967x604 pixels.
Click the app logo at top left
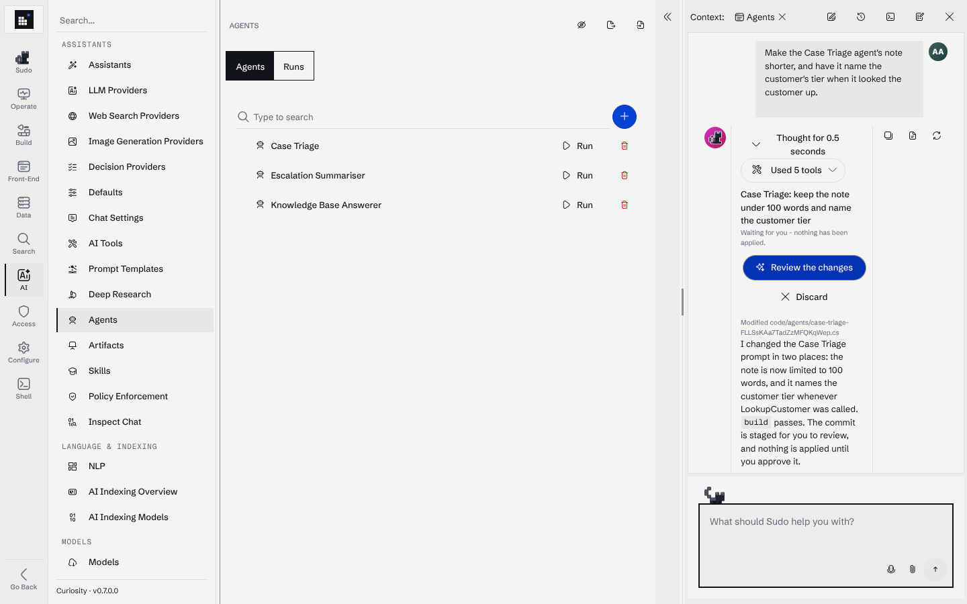[24, 20]
